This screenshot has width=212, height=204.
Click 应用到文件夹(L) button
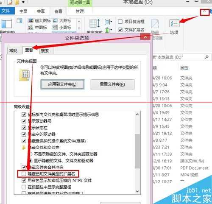point(62,84)
